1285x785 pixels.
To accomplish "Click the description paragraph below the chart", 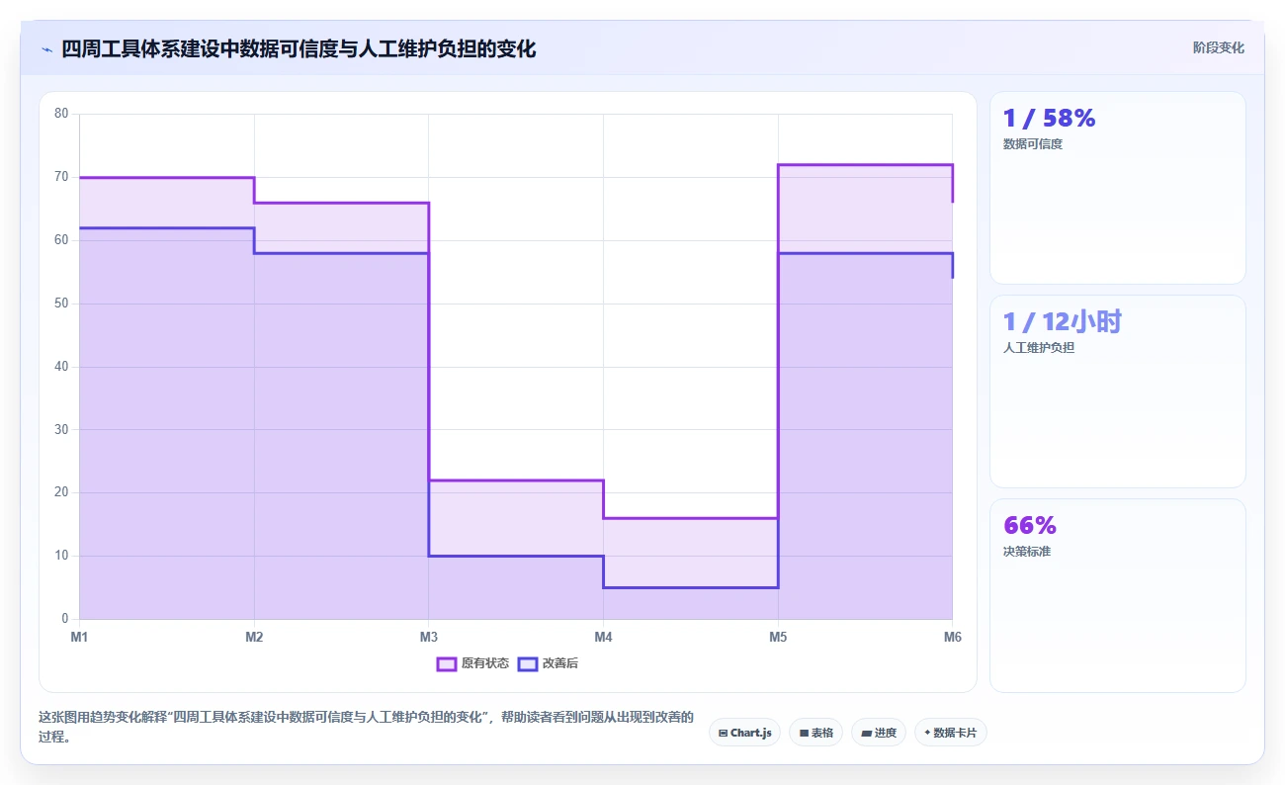I will click(366, 727).
